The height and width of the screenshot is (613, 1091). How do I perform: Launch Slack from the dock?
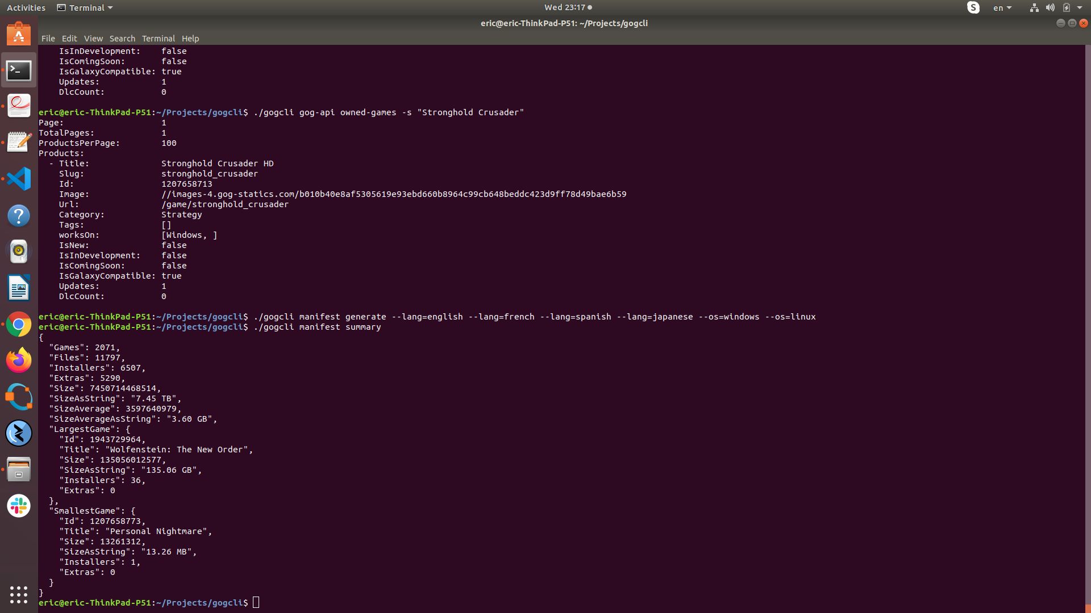tap(19, 506)
